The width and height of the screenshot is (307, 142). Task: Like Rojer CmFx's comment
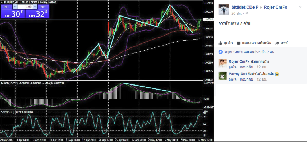point(232,67)
